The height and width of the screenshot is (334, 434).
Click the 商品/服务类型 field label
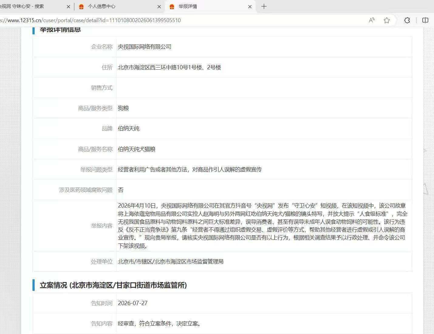coord(95,108)
